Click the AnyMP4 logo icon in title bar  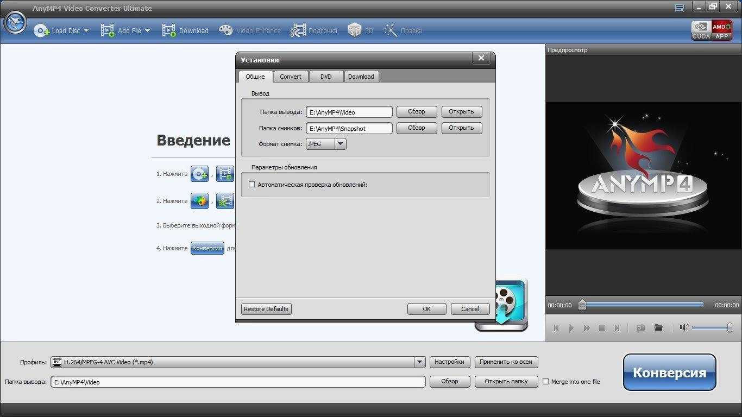(x=15, y=22)
